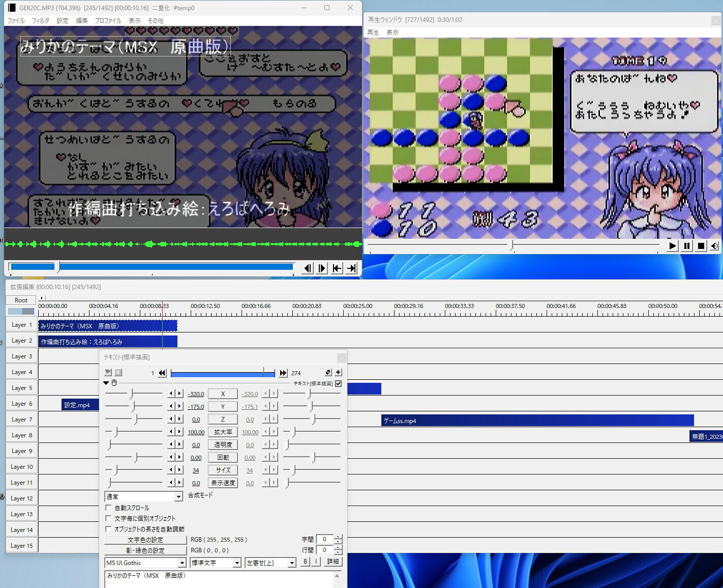
Task: Open 表示 menu in playback window
Action: coord(393,33)
